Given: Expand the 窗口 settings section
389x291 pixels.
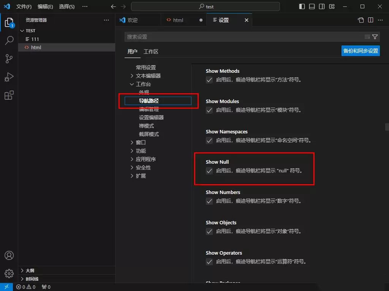Looking at the screenshot, I should (x=140, y=142).
